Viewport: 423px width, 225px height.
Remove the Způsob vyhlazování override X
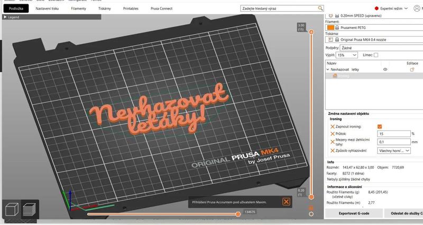pos(333,151)
